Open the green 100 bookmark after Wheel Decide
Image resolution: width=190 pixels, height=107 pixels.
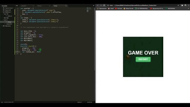142,9
